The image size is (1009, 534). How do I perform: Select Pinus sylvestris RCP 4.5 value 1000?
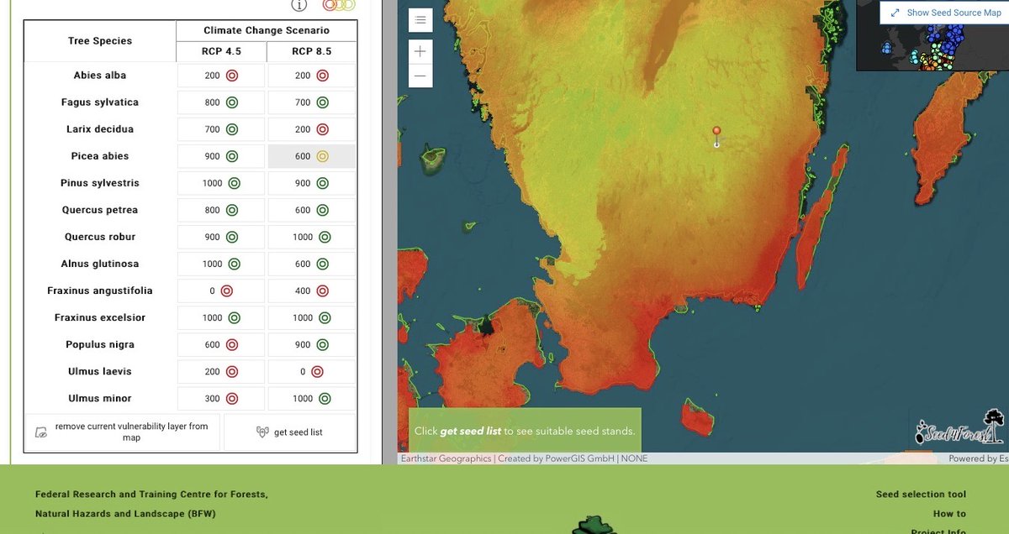click(221, 183)
